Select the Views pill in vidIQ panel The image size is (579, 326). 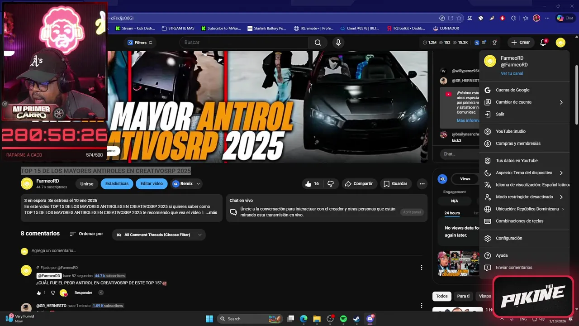tap(465, 179)
